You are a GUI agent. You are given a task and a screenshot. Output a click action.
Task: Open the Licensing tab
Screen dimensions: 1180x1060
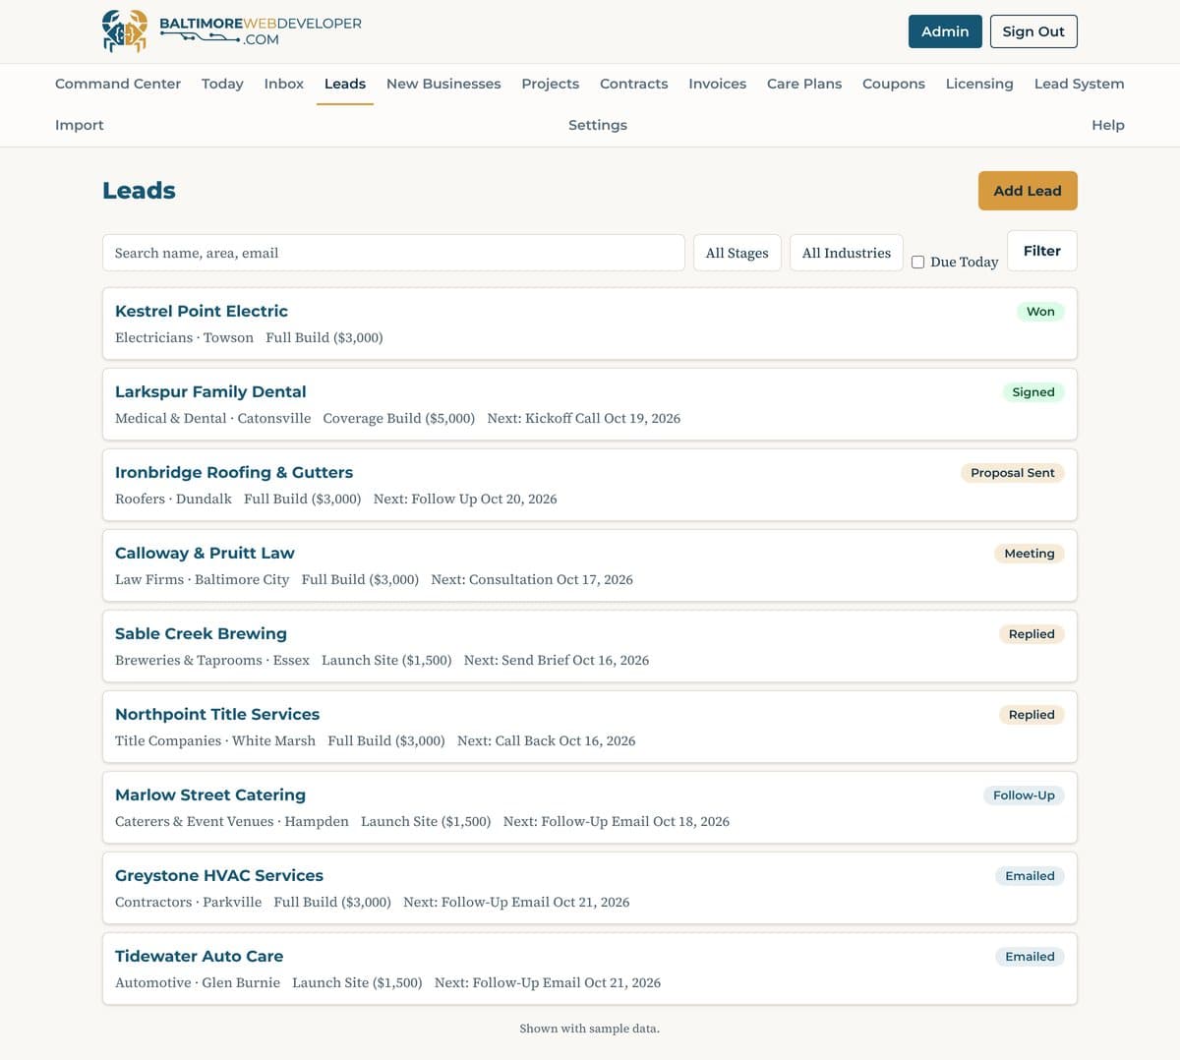click(979, 84)
